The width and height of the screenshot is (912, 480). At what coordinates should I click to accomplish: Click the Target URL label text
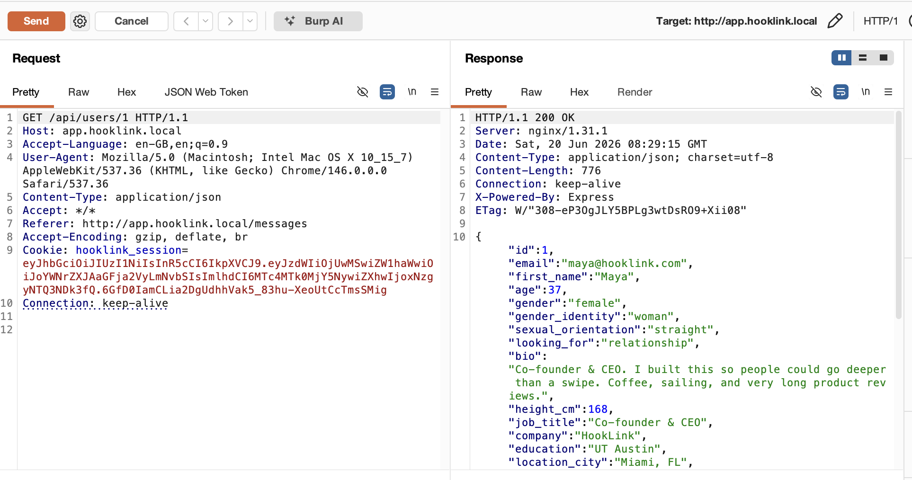[736, 21]
